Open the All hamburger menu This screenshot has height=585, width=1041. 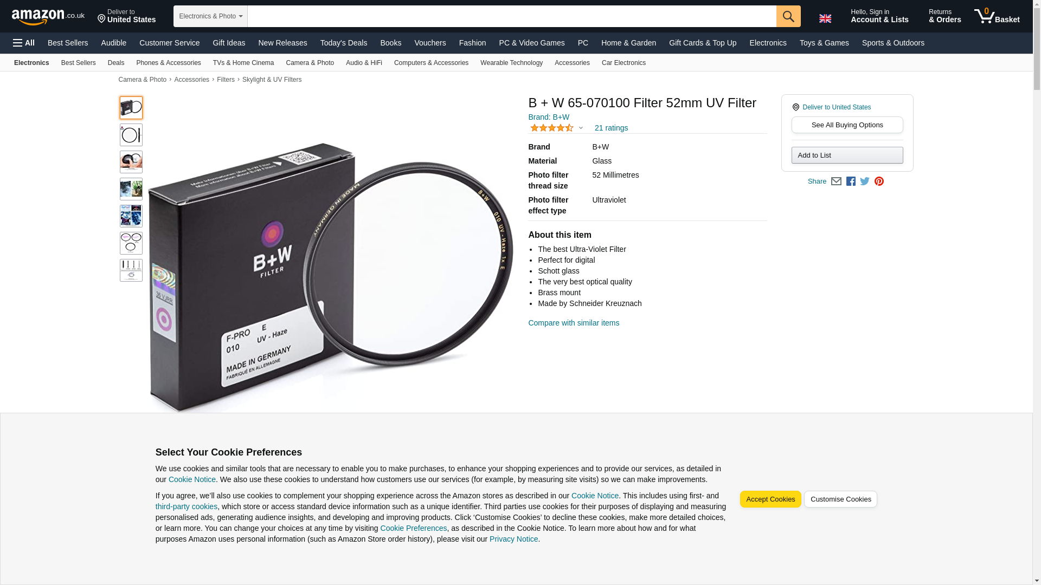click(24, 43)
